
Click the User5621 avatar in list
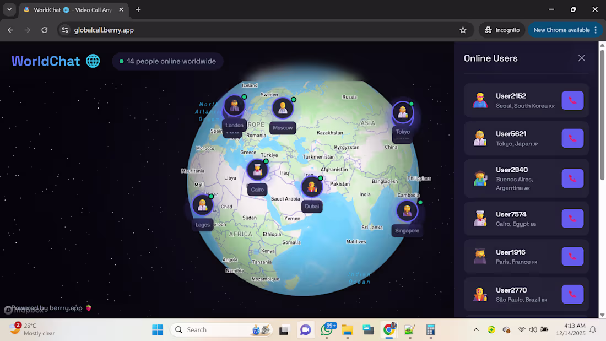pyautogui.click(x=480, y=138)
